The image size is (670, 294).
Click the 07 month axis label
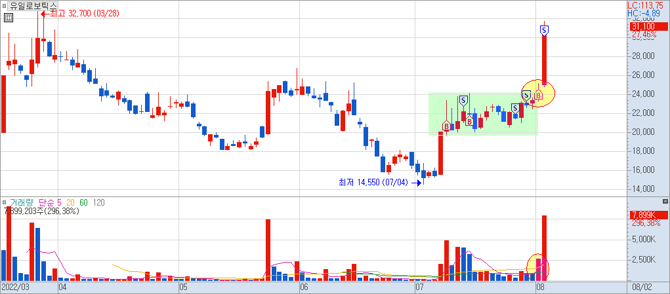421,287
